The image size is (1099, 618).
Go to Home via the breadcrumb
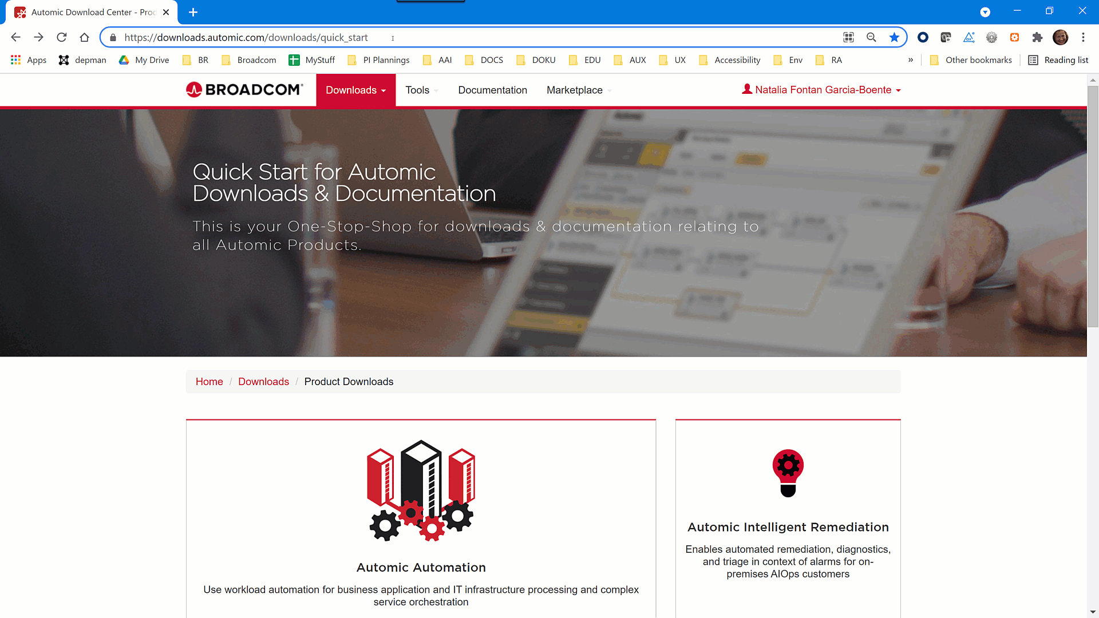click(209, 382)
